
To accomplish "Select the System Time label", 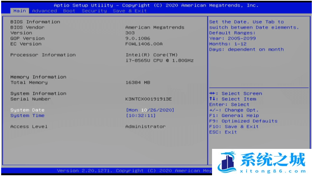I will tap(27, 116).
